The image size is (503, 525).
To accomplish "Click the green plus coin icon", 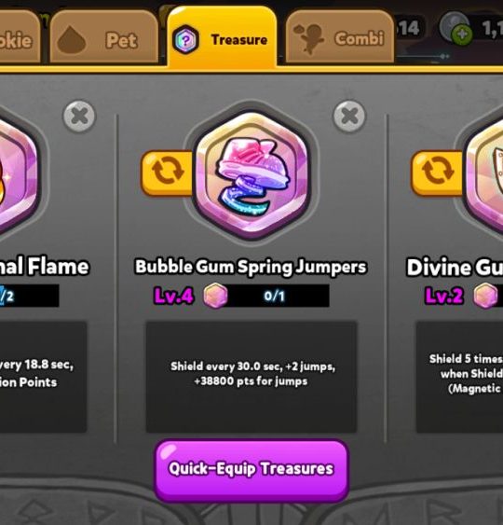I will click(462, 34).
